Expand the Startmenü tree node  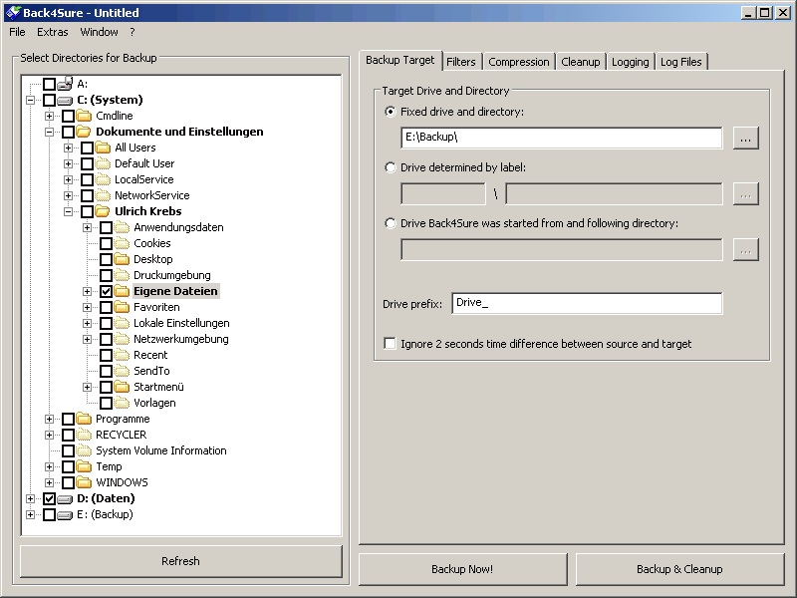coord(86,386)
